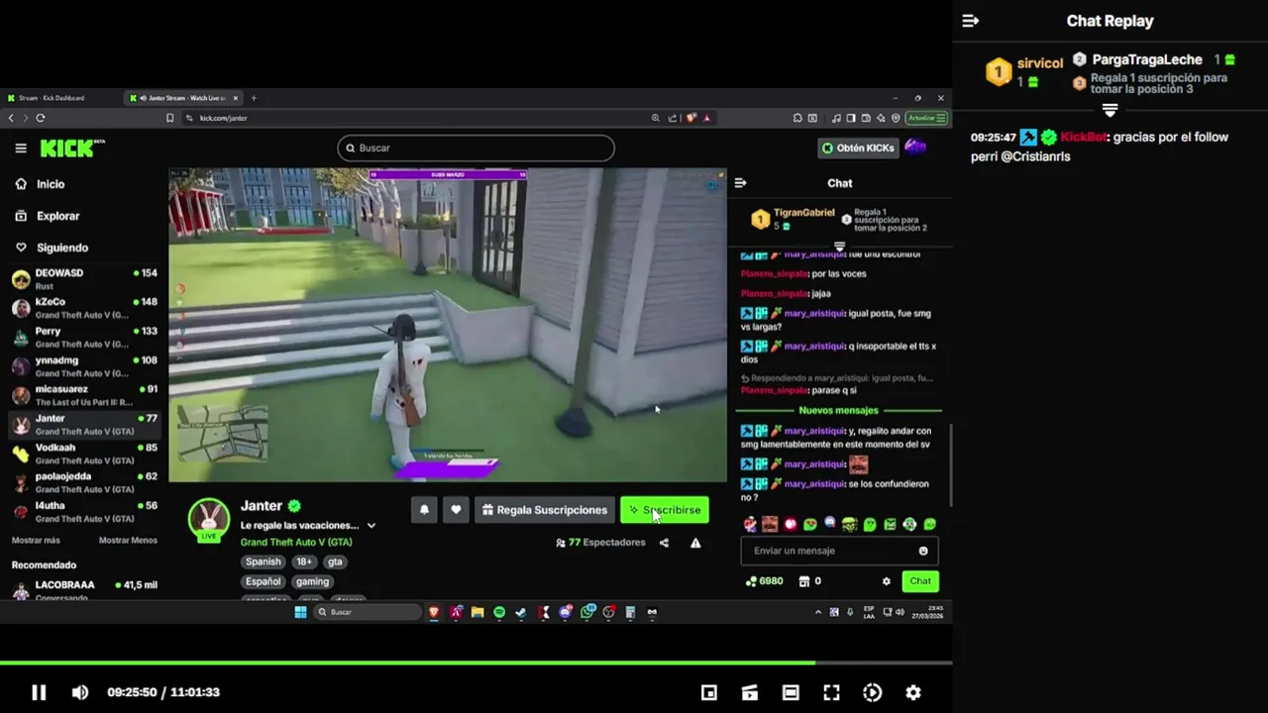The height and width of the screenshot is (713, 1268).
Task: Toggle the heart follow button for Janter
Action: [456, 510]
